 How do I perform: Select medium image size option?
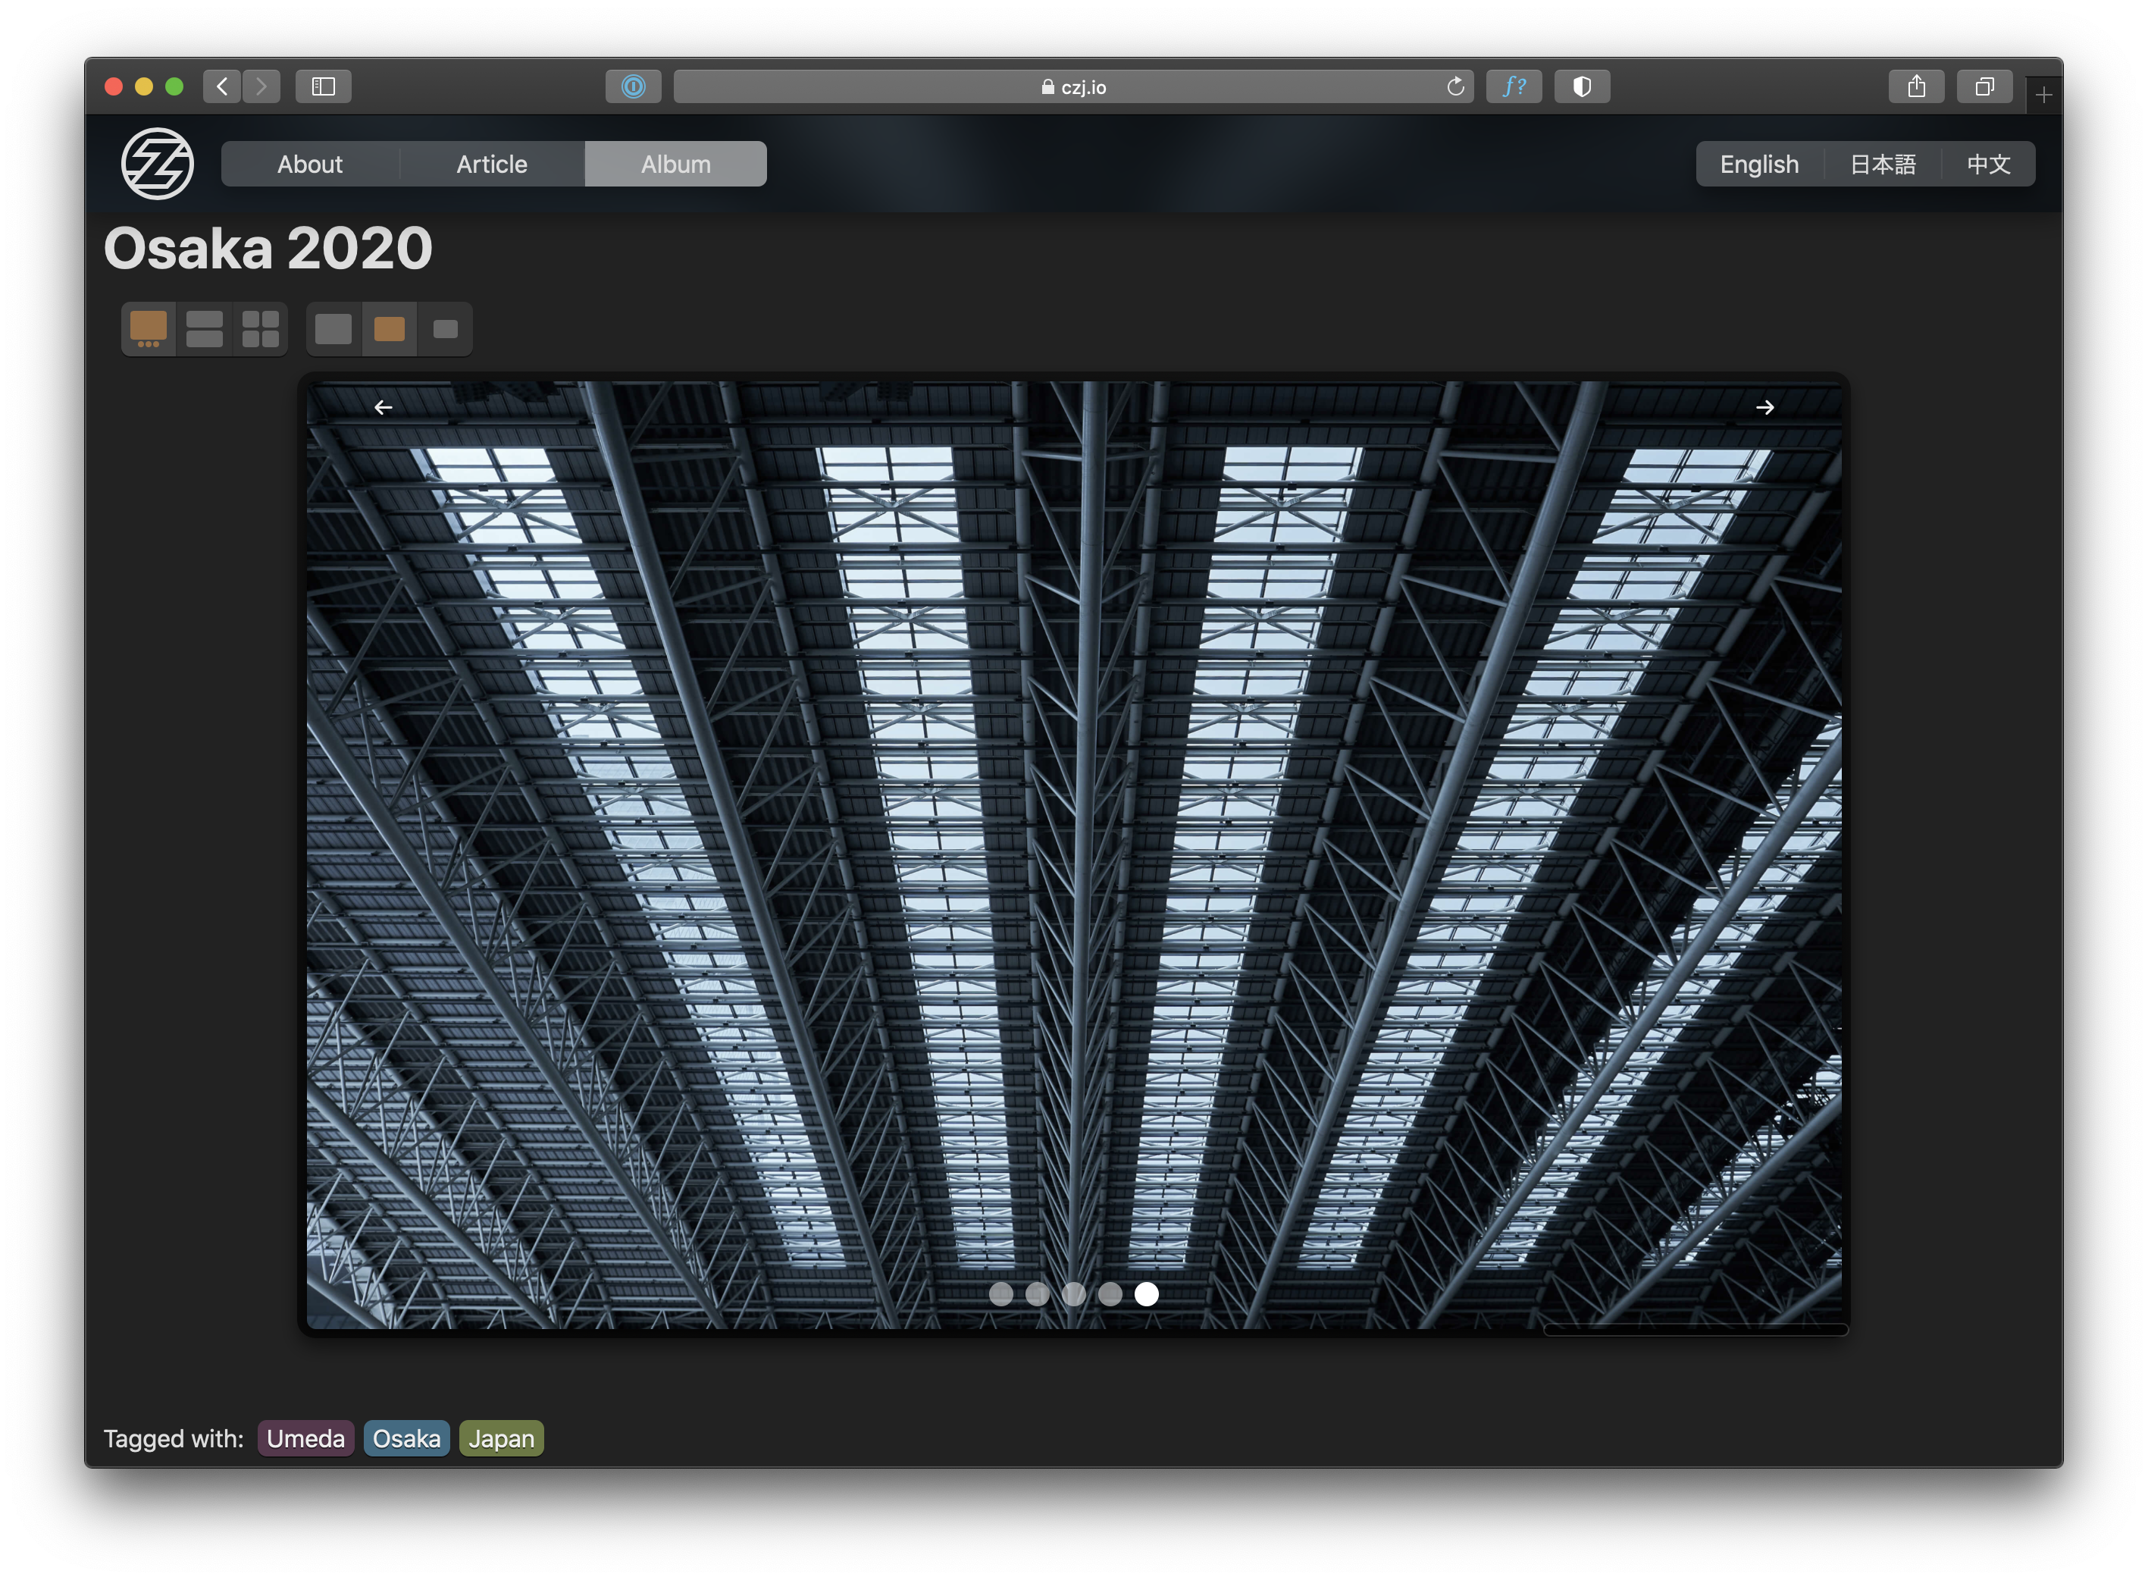click(389, 329)
